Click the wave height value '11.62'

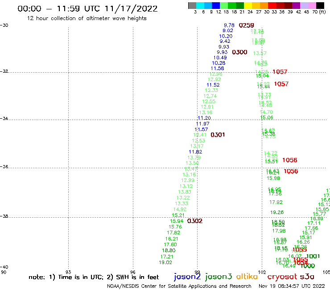click(x=195, y=152)
